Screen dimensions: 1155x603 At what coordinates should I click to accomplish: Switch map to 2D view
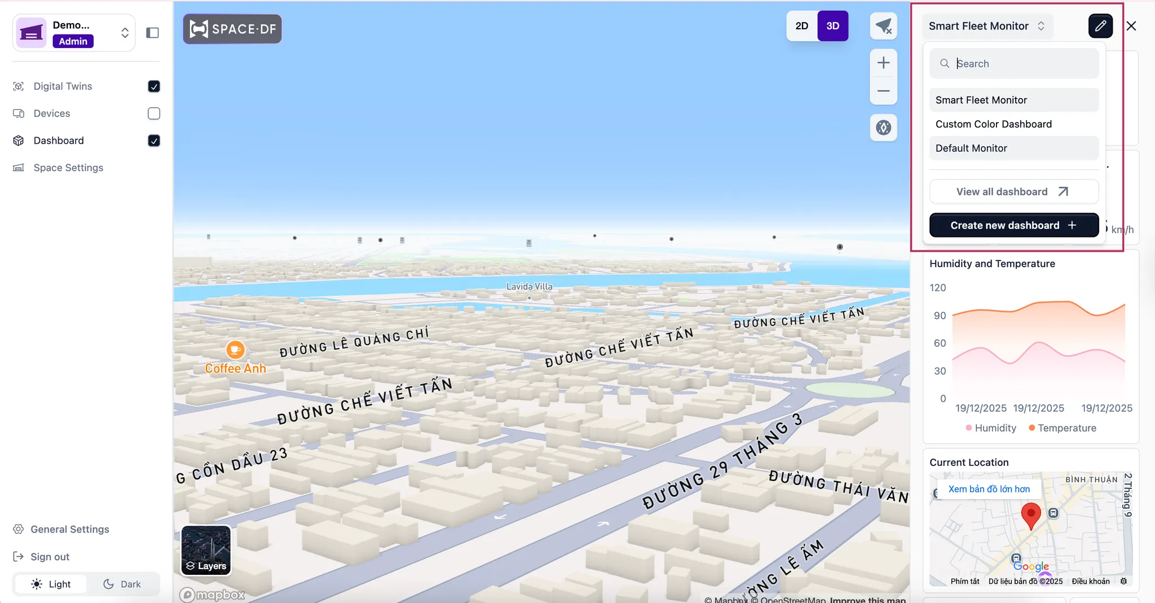(x=801, y=26)
